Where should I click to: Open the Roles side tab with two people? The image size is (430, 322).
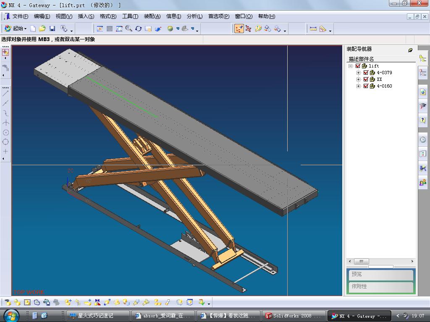(x=422, y=182)
